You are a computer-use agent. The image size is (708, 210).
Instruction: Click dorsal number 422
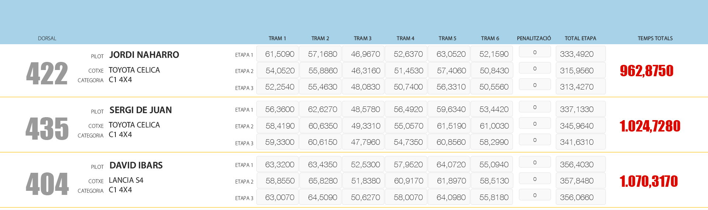(x=47, y=74)
